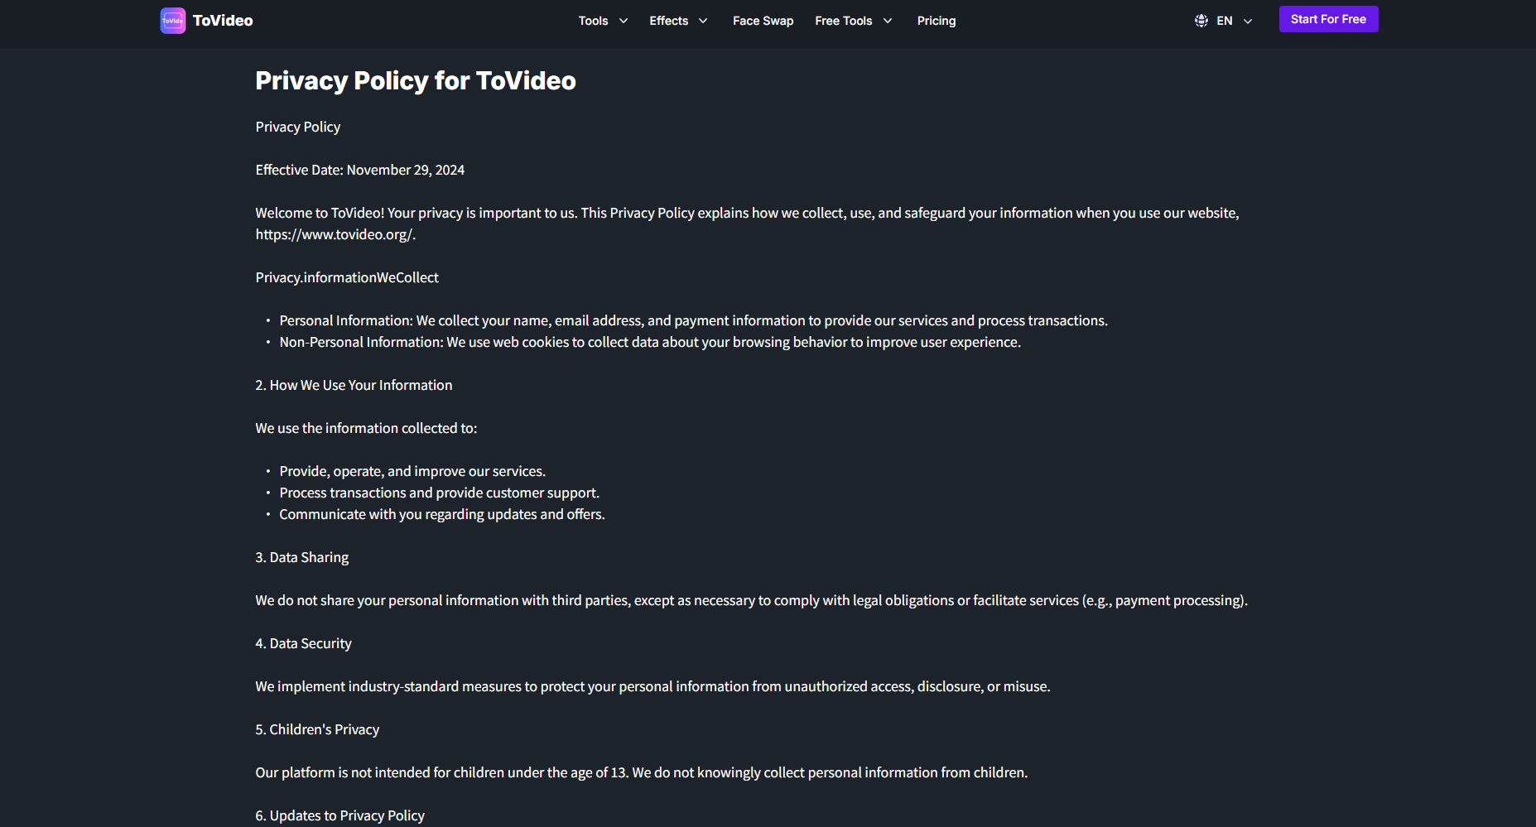1536x827 pixels.
Task: Select the EN language label
Action: point(1224,21)
